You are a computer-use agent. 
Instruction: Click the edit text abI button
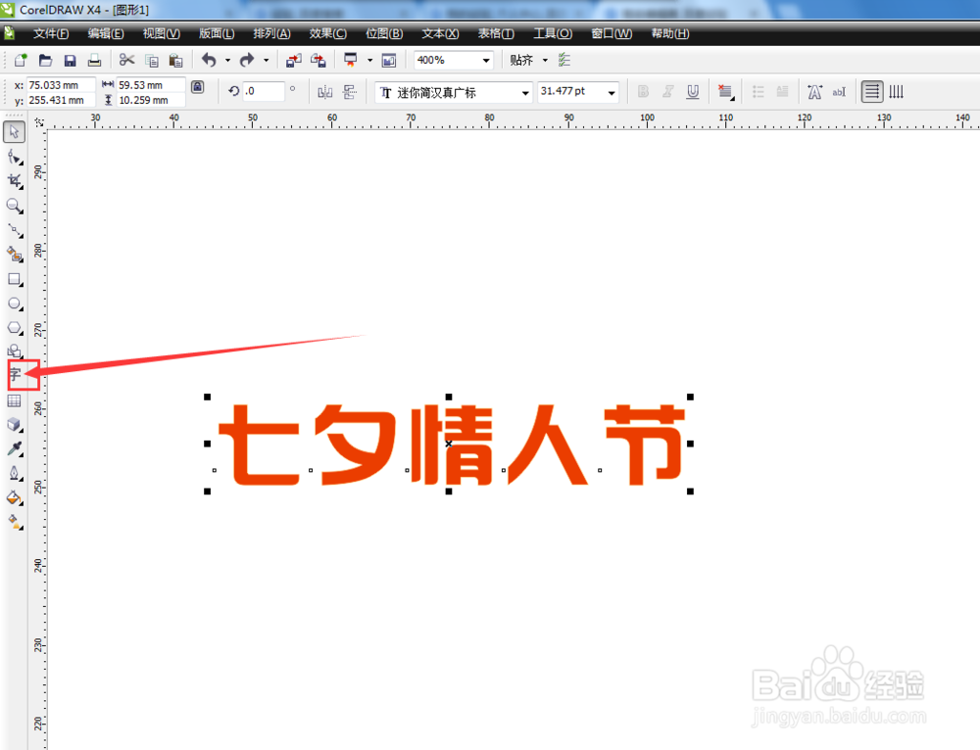tap(839, 92)
